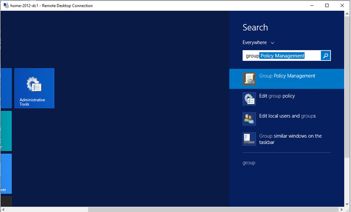Open the Administrative Tools tile

[x=34, y=88]
